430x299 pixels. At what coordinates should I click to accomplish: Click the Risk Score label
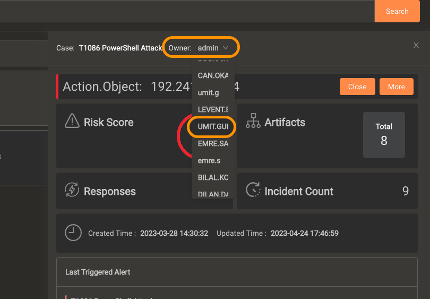(109, 122)
